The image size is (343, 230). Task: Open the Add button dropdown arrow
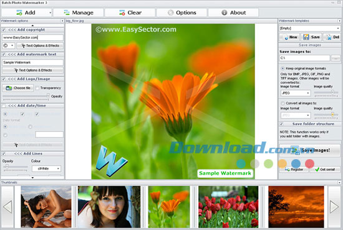pyautogui.click(x=50, y=13)
